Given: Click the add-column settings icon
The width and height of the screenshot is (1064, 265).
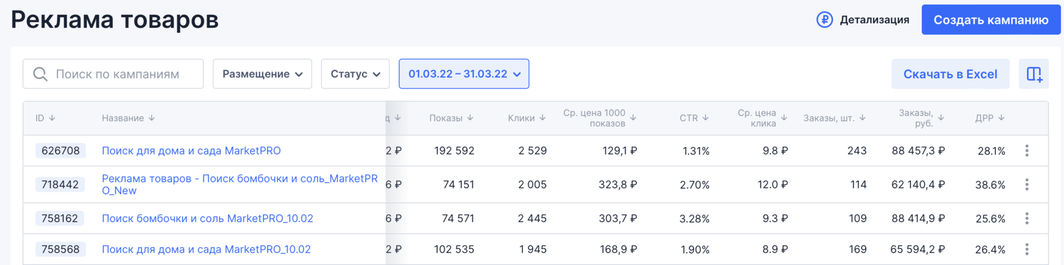Looking at the screenshot, I should click(x=1034, y=74).
